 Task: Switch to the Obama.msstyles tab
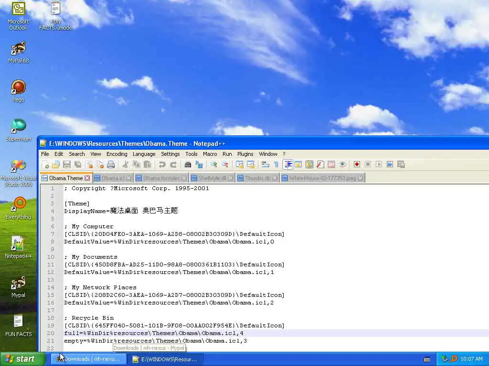click(161, 178)
